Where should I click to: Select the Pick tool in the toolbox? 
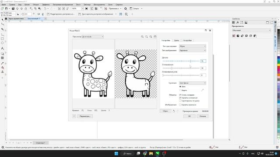click(2, 19)
